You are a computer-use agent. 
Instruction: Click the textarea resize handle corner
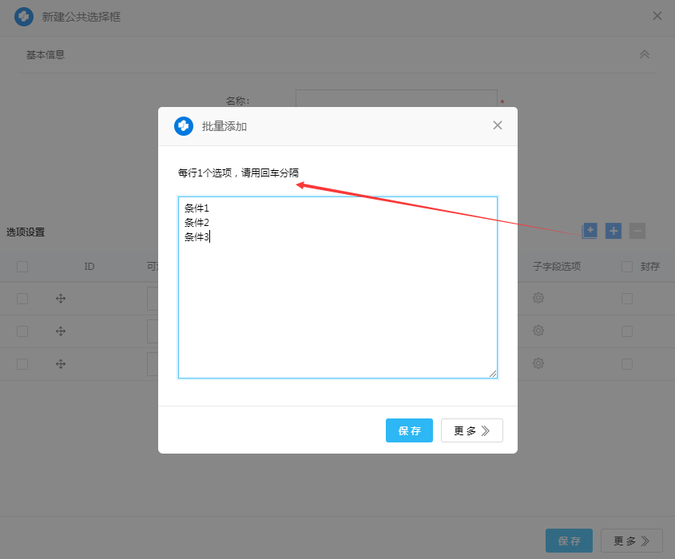(x=493, y=374)
